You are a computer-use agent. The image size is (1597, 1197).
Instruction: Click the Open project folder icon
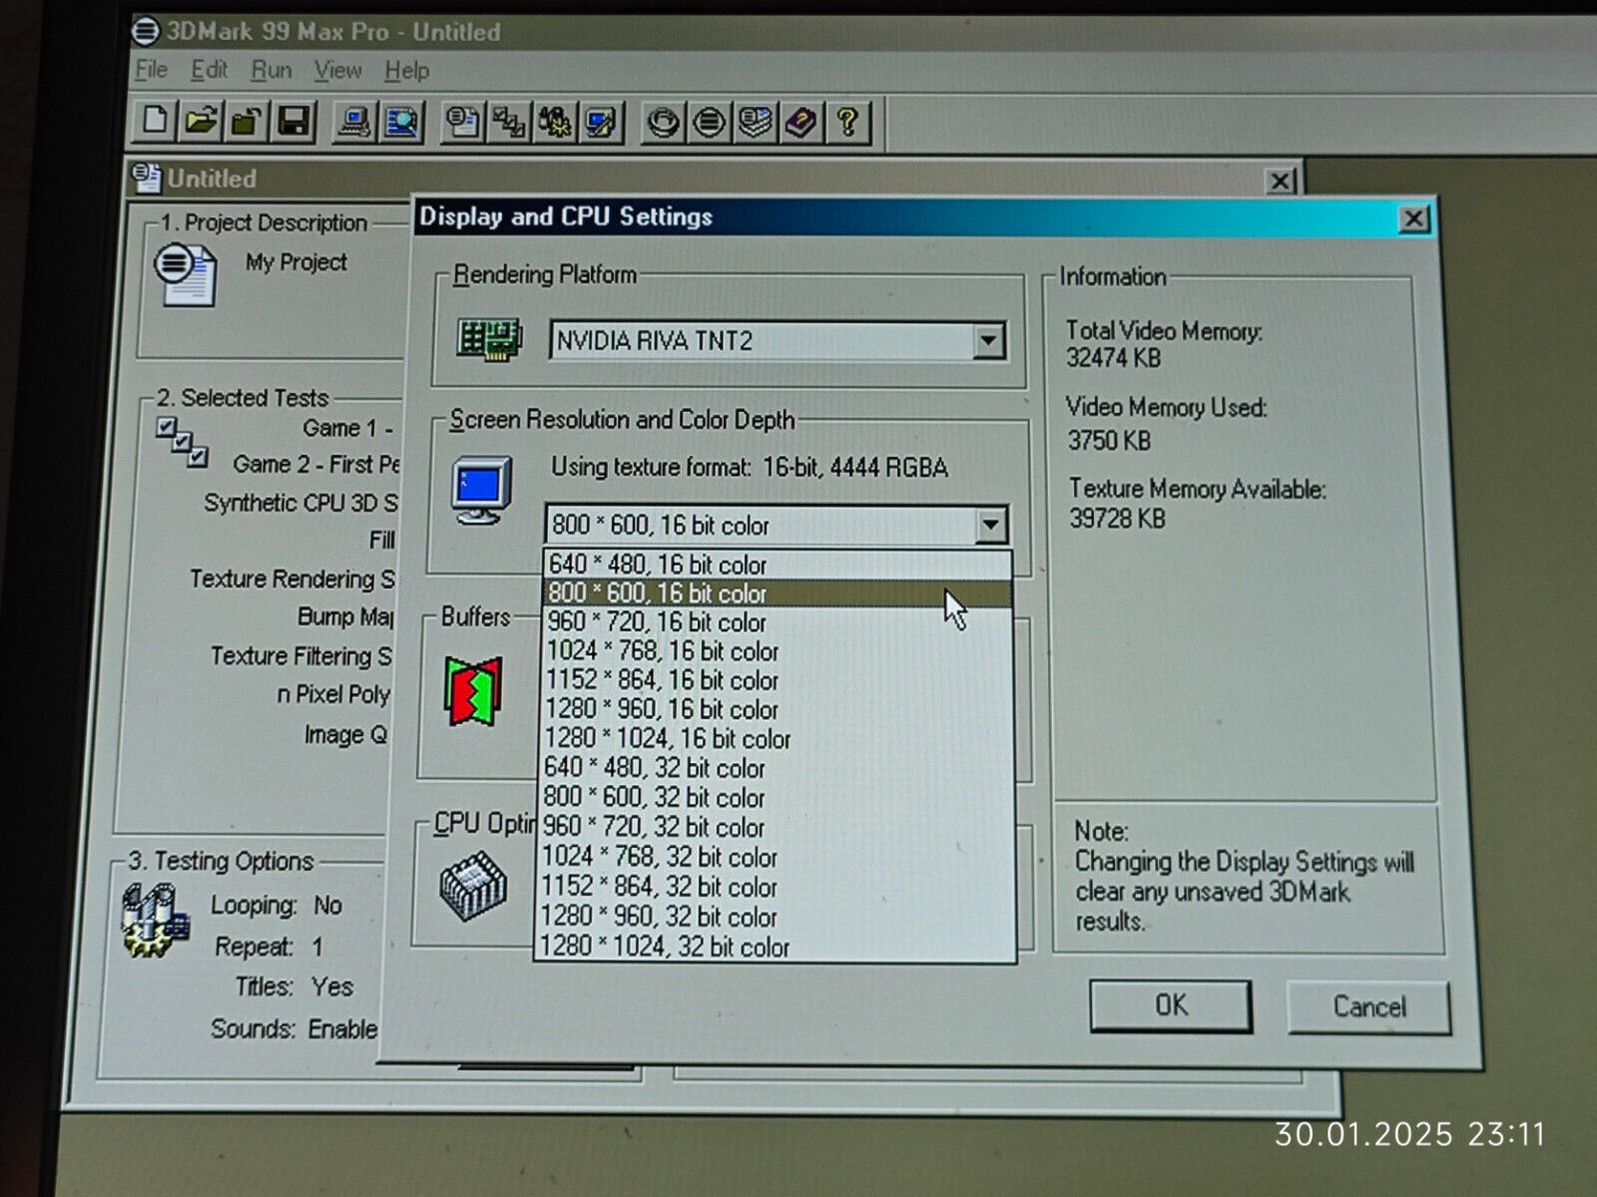[201, 122]
